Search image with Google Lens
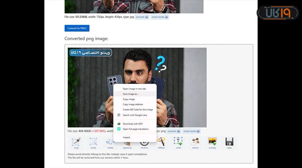Screen dimensions: 302x168 click(135, 115)
